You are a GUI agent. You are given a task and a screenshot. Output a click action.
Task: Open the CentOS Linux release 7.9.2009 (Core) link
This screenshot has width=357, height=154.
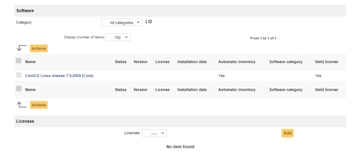pyautogui.click(x=59, y=76)
